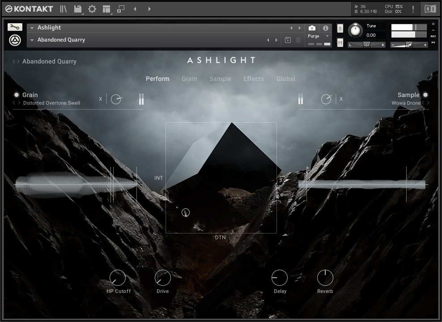The height and width of the screenshot is (322, 442).
Task: Open the Grain tab
Action: (x=189, y=79)
